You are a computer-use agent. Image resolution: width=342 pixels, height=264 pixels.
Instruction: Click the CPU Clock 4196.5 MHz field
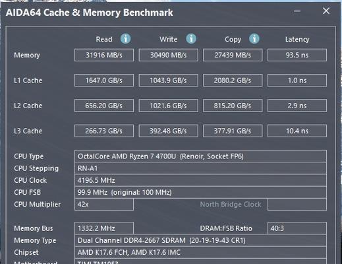tap(200, 180)
